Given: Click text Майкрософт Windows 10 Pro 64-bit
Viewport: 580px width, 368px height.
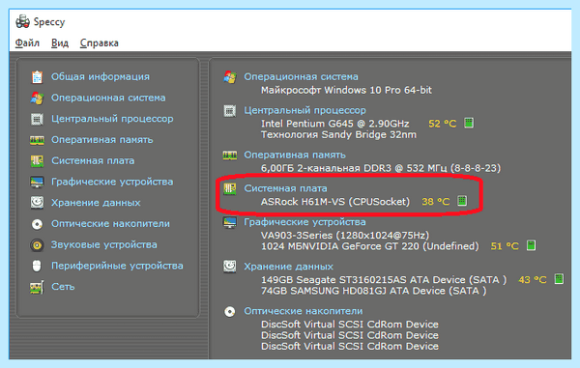Looking at the screenshot, I should pyautogui.click(x=346, y=90).
